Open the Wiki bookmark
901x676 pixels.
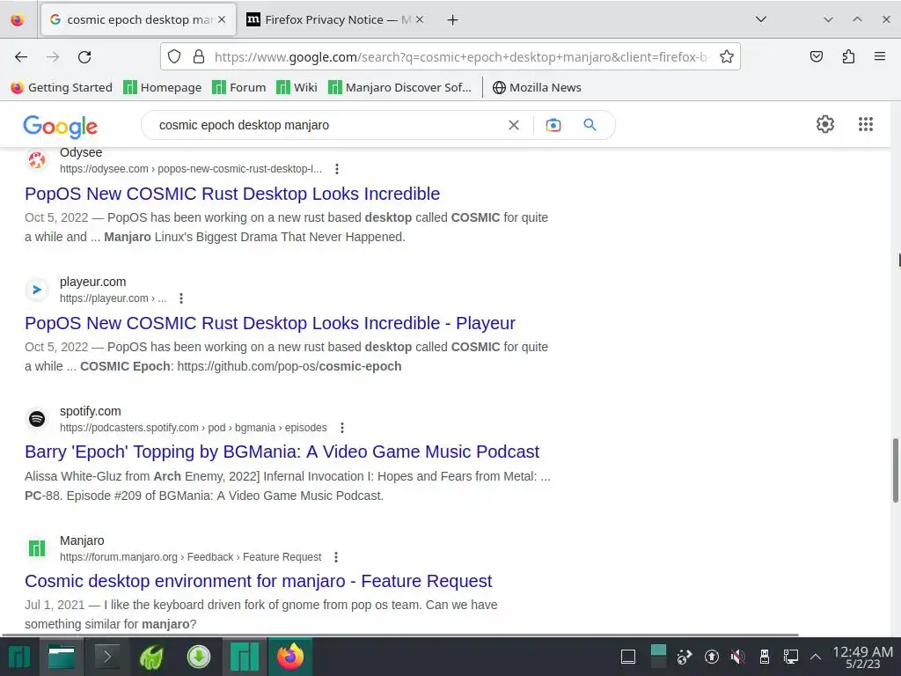click(297, 87)
